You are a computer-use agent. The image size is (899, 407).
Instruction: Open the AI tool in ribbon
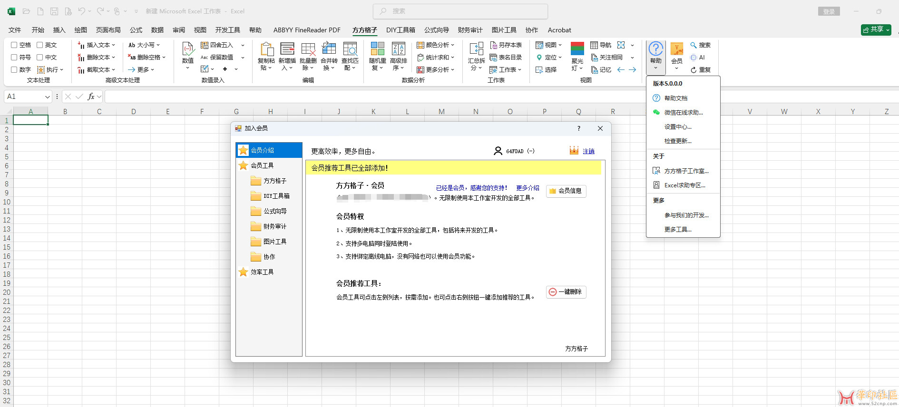click(x=697, y=58)
